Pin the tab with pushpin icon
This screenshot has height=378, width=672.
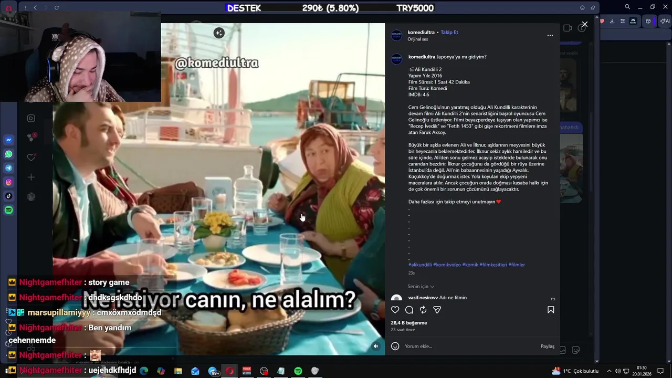coord(593,7)
